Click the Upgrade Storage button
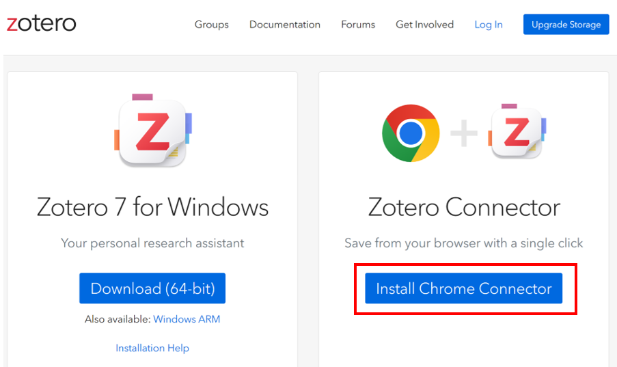Screen dimensions: 617x367 click(x=566, y=25)
